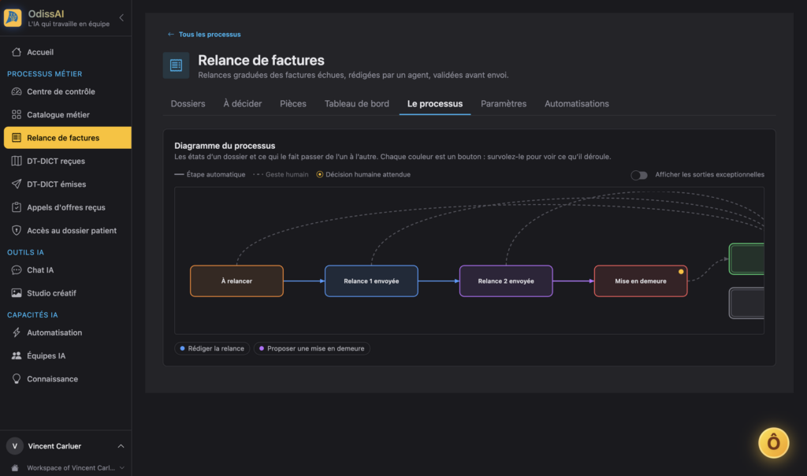Click the DT-DICT reçues label in sidebar
The image size is (807, 476).
click(x=56, y=161)
